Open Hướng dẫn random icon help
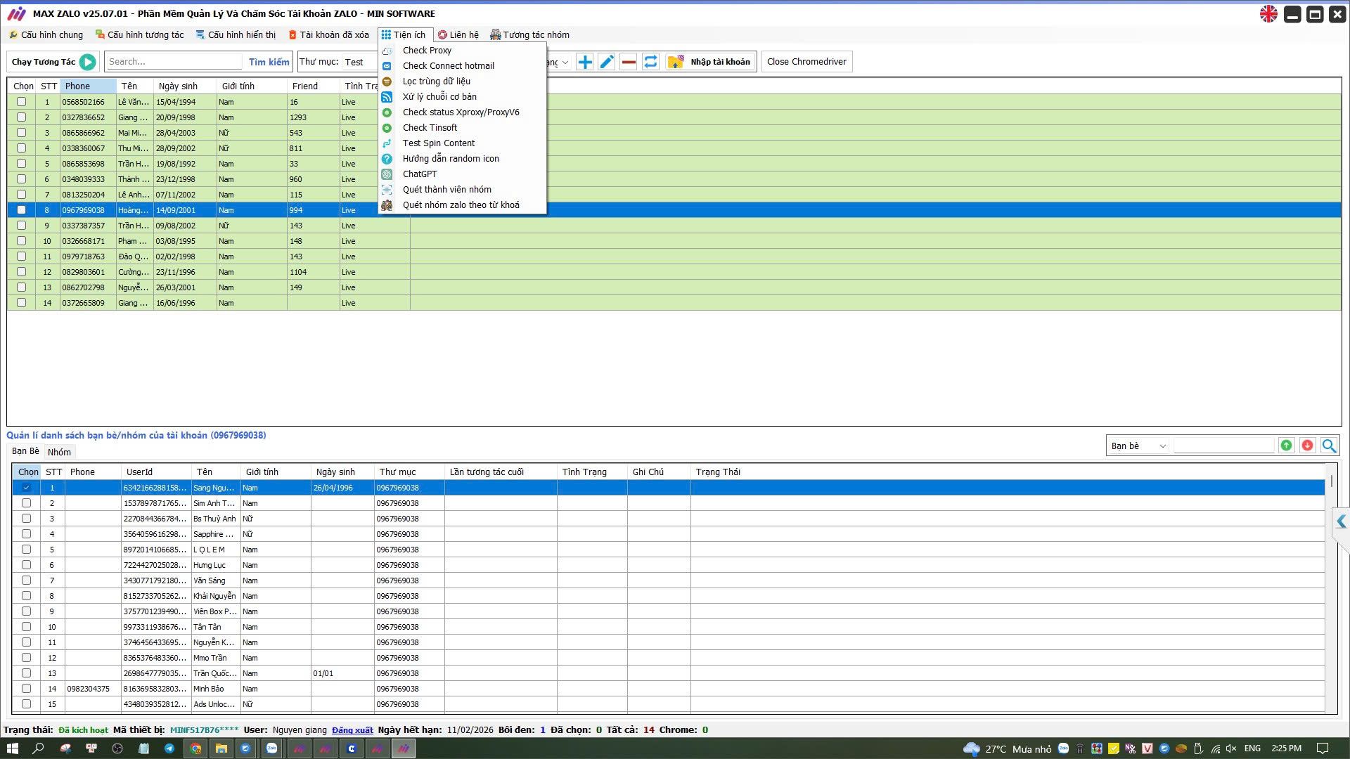This screenshot has width=1350, height=759. point(451,159)
